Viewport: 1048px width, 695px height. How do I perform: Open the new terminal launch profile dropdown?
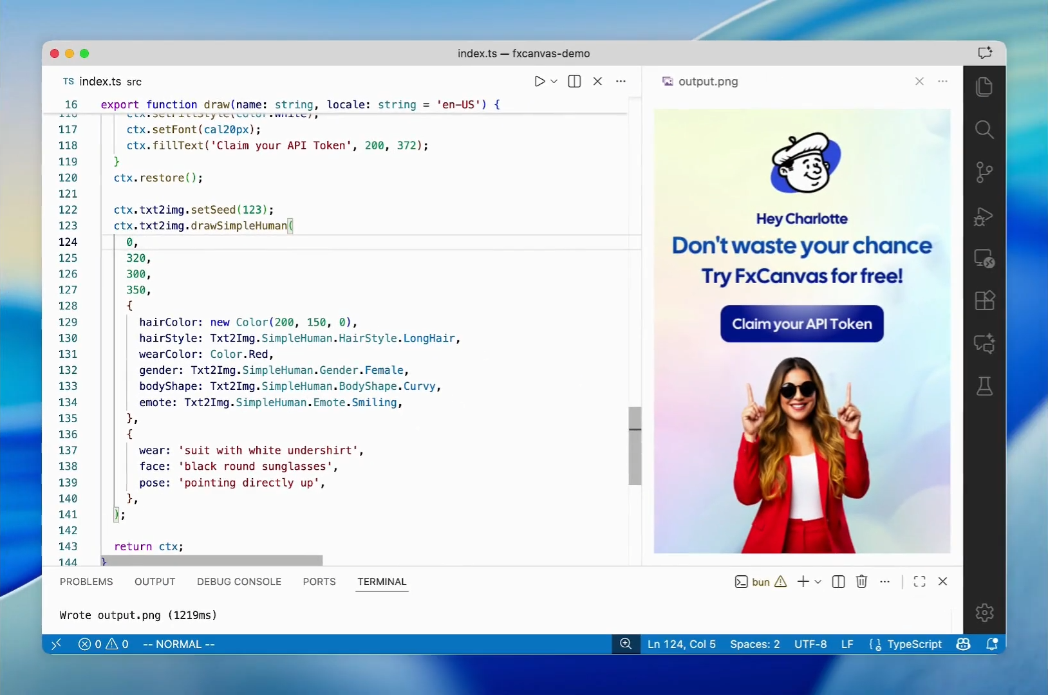[818, 582]
